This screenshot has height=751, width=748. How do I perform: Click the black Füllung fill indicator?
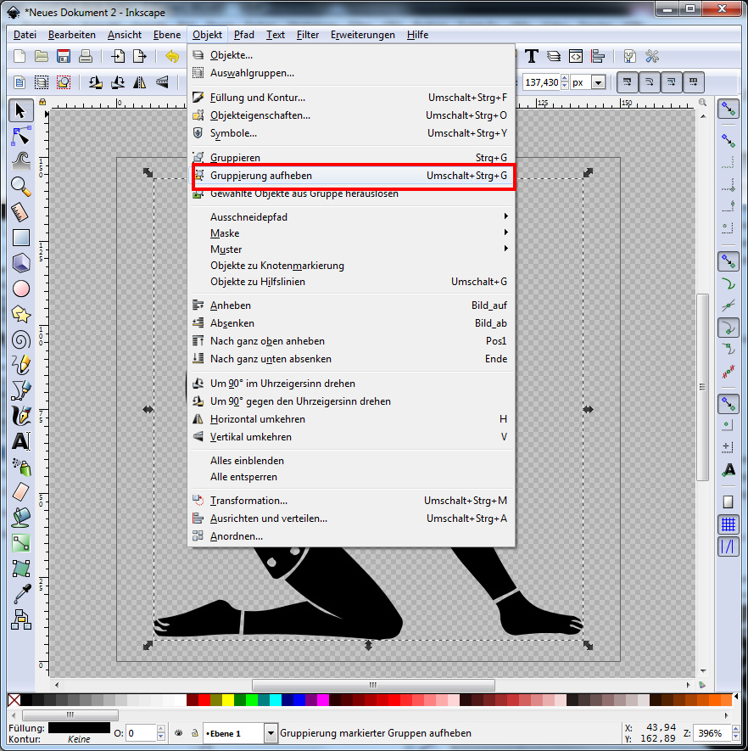[x=79, y=727]
